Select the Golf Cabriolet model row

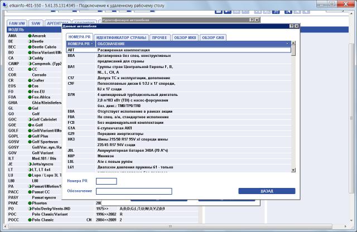coord(34,119)
